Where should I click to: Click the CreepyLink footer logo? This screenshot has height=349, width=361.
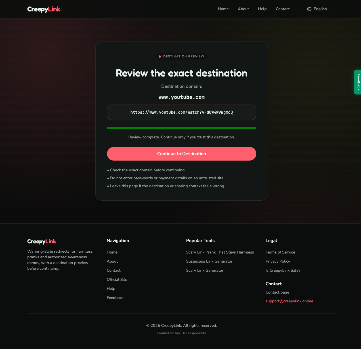coord(42,242)
